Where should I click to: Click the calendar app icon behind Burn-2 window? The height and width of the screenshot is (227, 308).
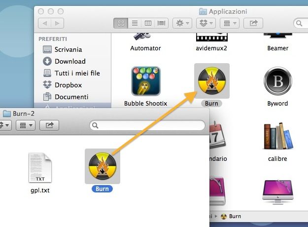pyautogui.click(x=218, y=136)
